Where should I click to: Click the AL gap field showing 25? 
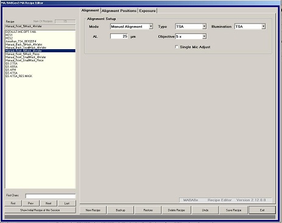coord(119,36)
